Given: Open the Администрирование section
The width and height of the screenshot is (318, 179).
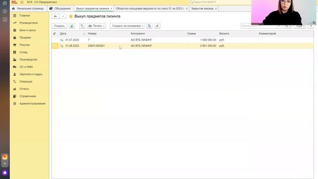Looking at the screenshot, I should pyautogui.click(x=32, y=103).
